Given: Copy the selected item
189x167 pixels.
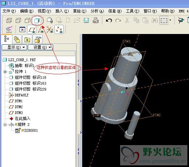Looking at the screenshot, I should pos(136,20).
